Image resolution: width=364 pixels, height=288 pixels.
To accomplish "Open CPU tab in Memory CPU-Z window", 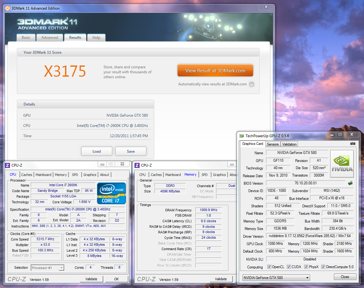I will pyautogui.click(x=143, y=174).
